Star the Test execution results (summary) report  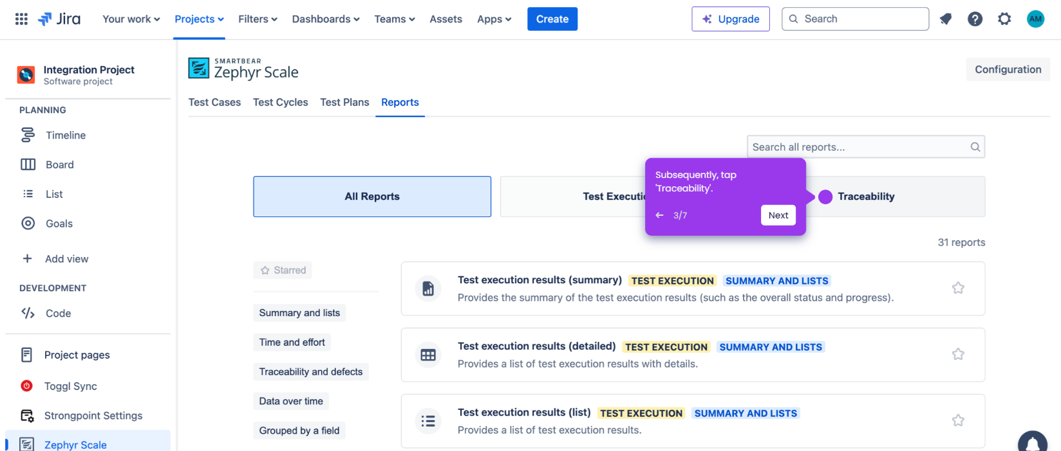[x=958, y=288]
